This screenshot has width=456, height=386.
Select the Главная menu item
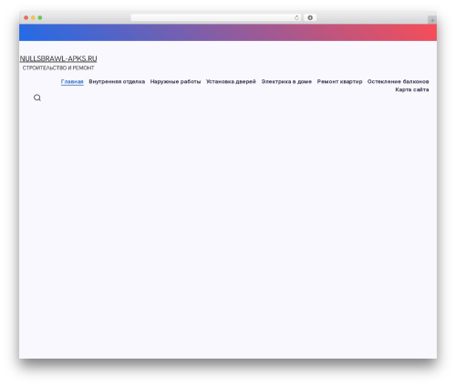pos(72,81)
